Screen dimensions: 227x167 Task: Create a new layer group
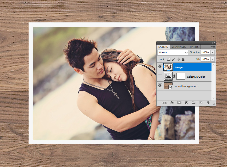194,103
